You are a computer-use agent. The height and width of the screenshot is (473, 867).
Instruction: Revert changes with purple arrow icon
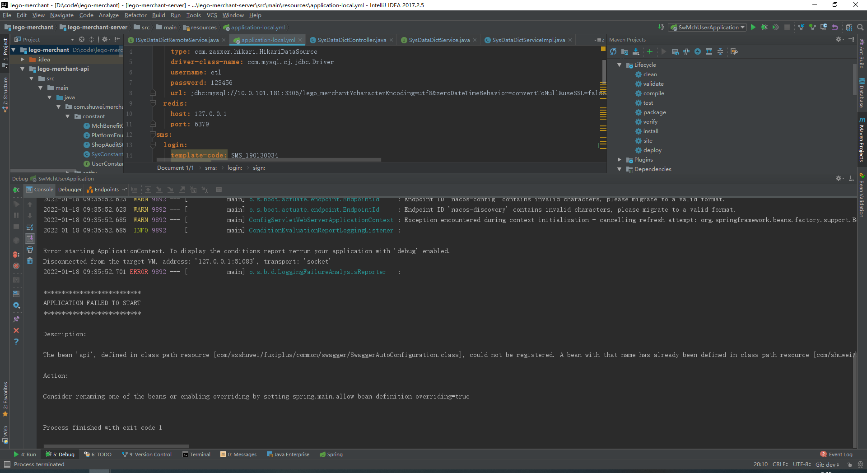834,27
